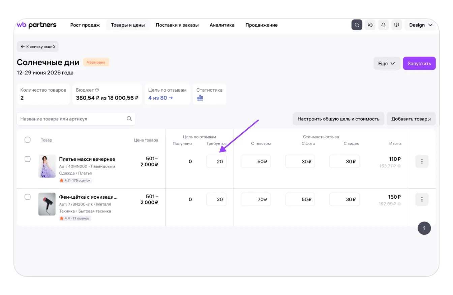Click the Требуется field for Фен-щётка
Viewport: 453px width, 295px height.
click(216, 199)
